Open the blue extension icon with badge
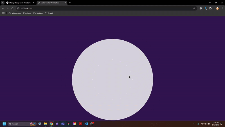The width and height of the screenshot is (225, 127). (206, 8)
